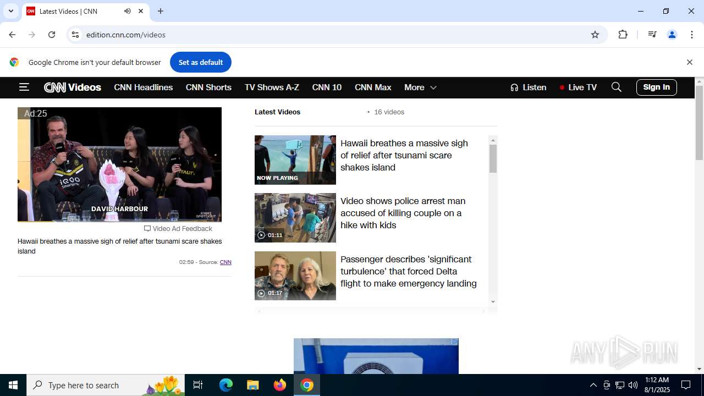This screenshot has height=396, width=704.
Task: Click the Listen headphones button
Action: [528, 87]
